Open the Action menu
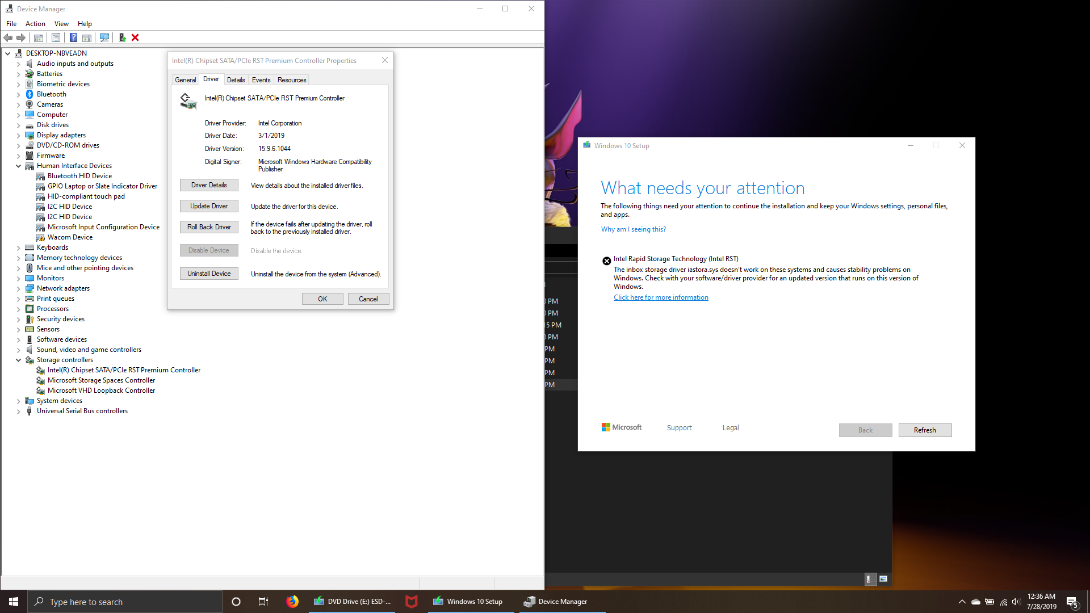1090x613 pixels. click(x=35, y=24)
